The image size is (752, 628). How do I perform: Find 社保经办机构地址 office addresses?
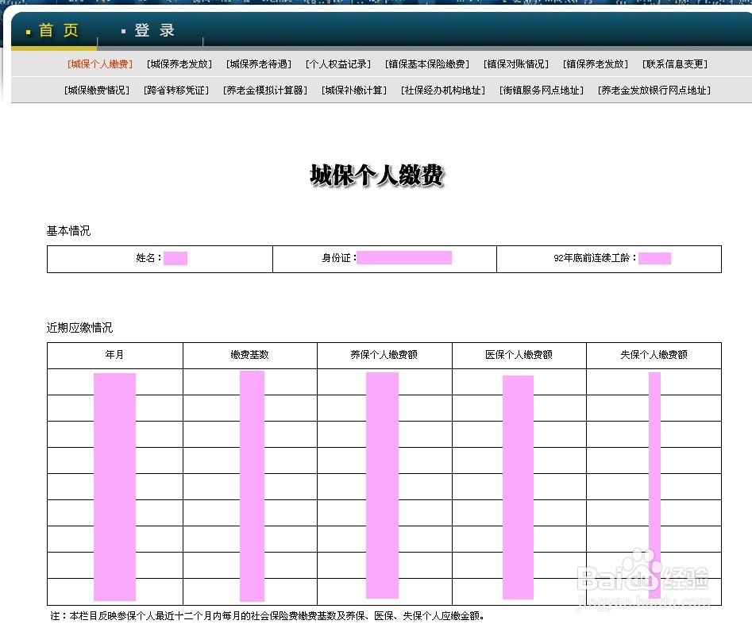(442, 90)
